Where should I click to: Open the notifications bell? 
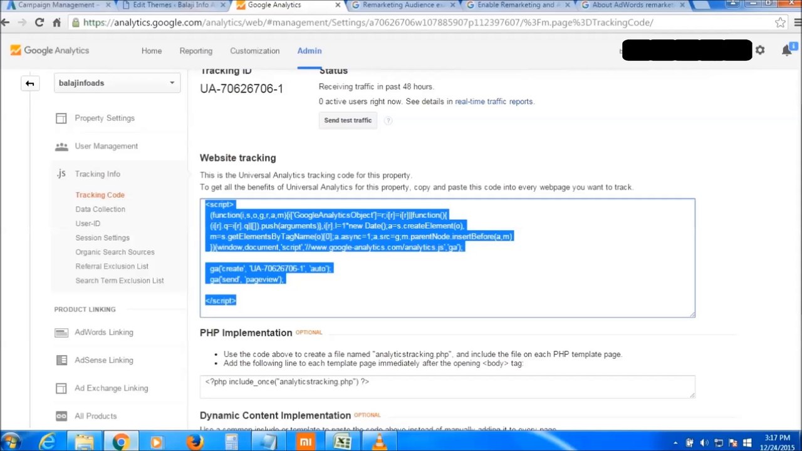[787, 50]
